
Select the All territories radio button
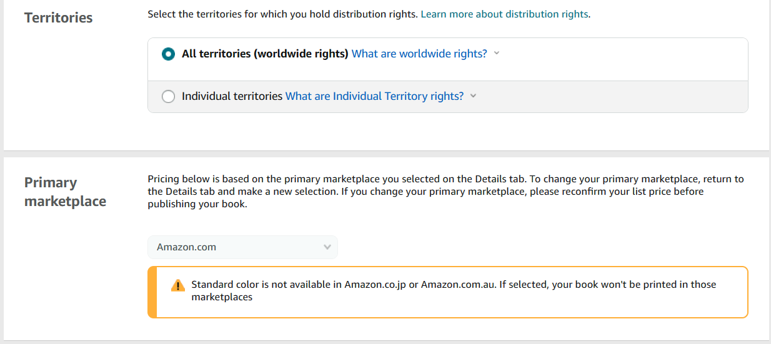(168, 54)
